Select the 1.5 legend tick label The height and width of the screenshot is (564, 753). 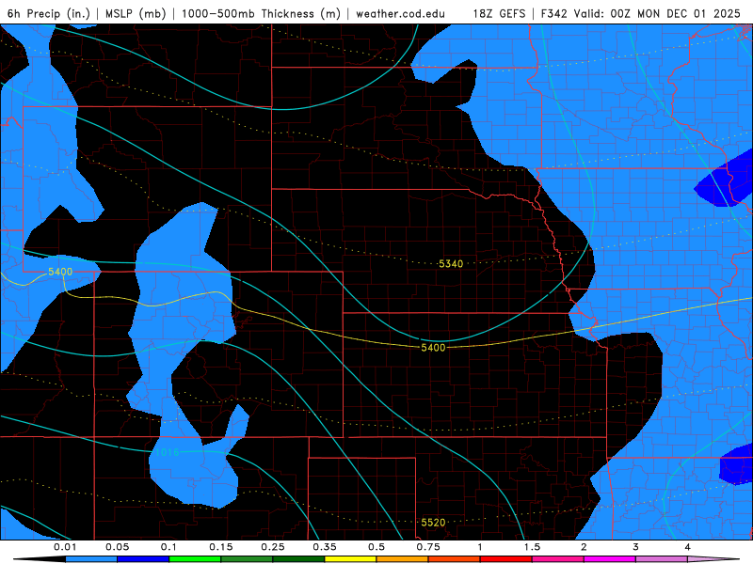tap(532, 547)
